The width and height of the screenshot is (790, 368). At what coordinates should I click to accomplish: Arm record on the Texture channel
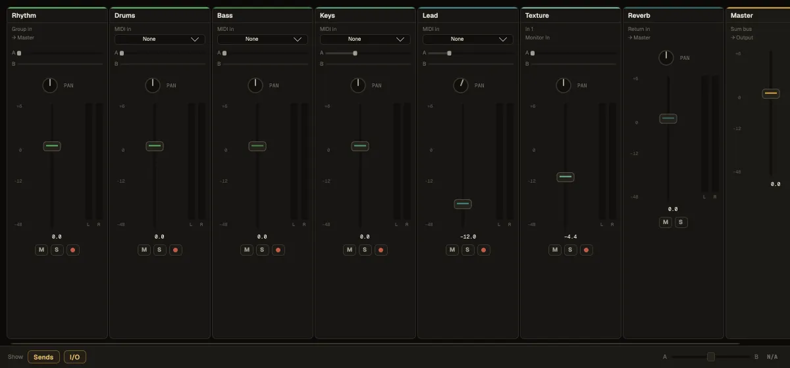tap(586, 250)
